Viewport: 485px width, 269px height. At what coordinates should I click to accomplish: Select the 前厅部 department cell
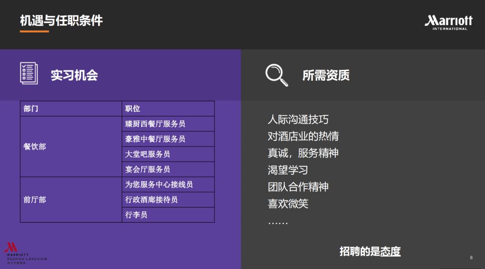coord(71,200)
